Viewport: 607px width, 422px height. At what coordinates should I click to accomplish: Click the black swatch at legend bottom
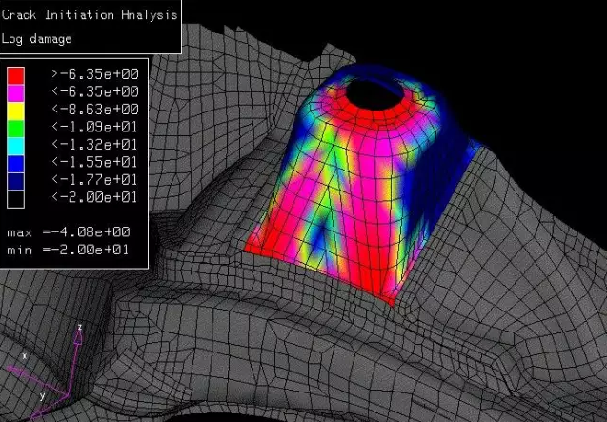16,198
